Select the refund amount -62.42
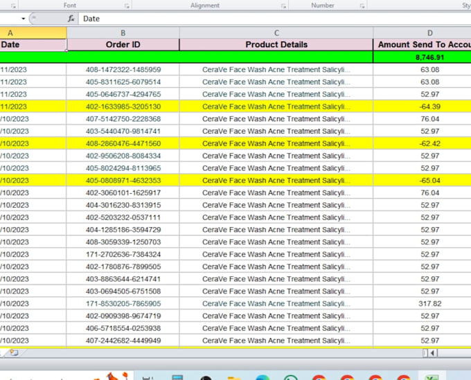 click(422, 143)
